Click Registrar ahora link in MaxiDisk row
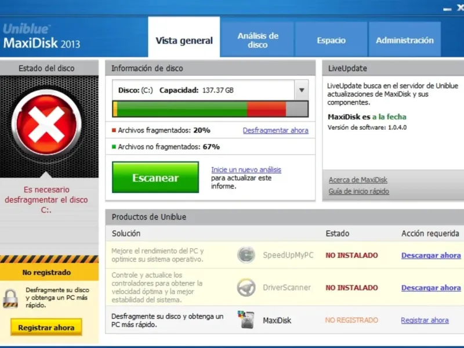The height and width of the screenshot is (348, 464). tap(425, 320)
